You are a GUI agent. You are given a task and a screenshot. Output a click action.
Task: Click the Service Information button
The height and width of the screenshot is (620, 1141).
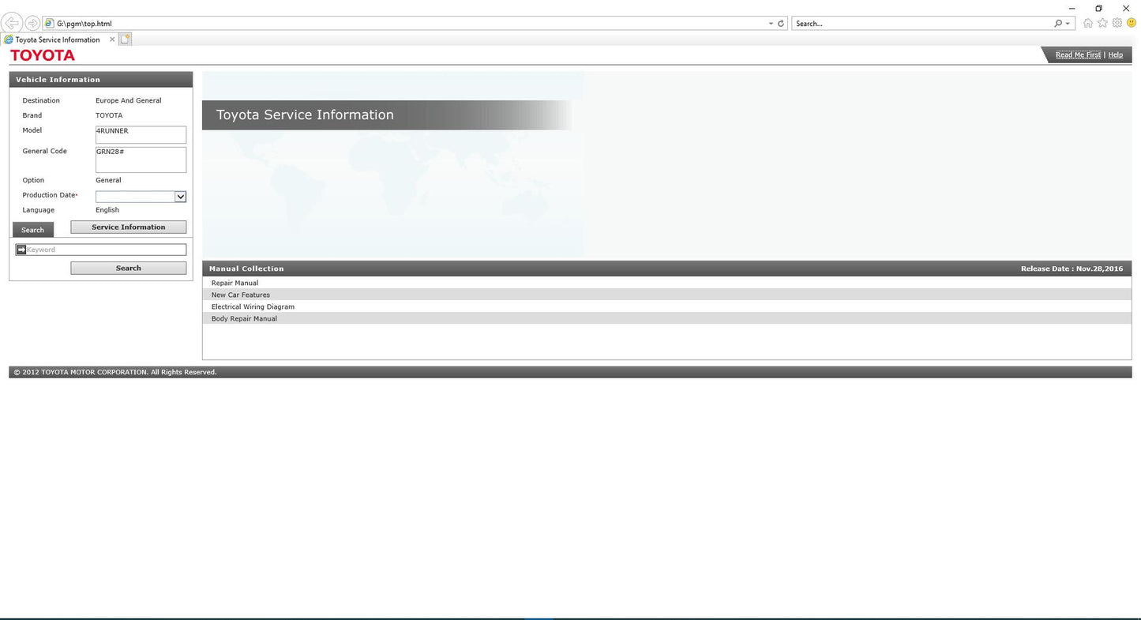(129, 227)
